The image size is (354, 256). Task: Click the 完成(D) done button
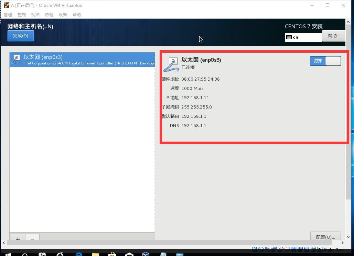pos(21,36)
